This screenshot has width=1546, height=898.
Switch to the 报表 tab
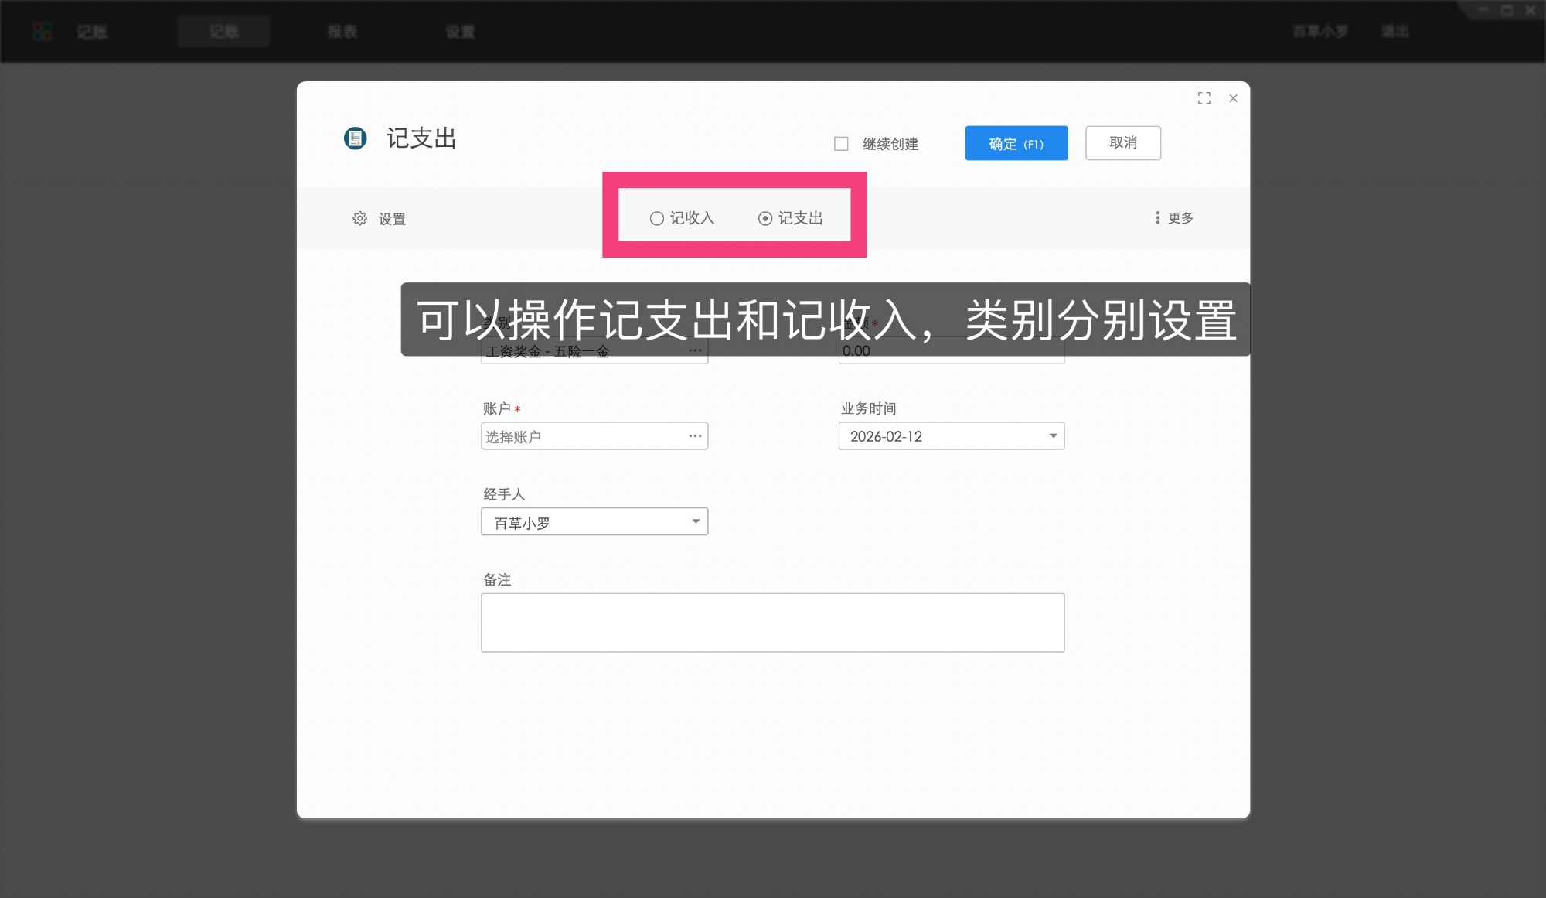pos(340,32)
